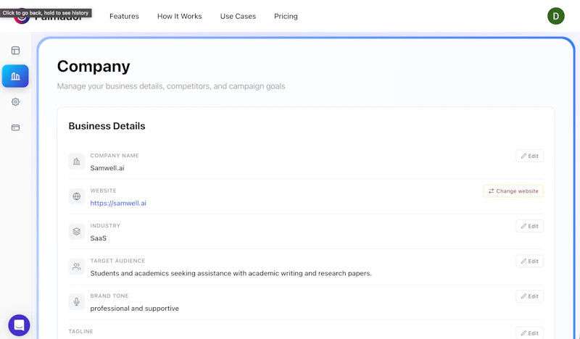The height and width of the screenshot is (339, 580).
Task: Click the 'Manage your business details' subtitle
Action: coord(171,86)
